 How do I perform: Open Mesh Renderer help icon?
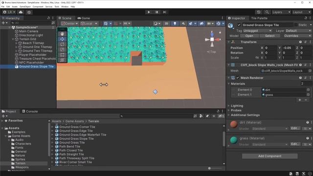point(300,78)
